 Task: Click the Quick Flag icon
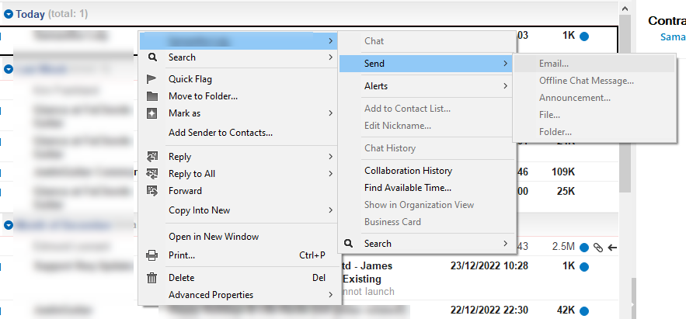(x=152, y=79)
